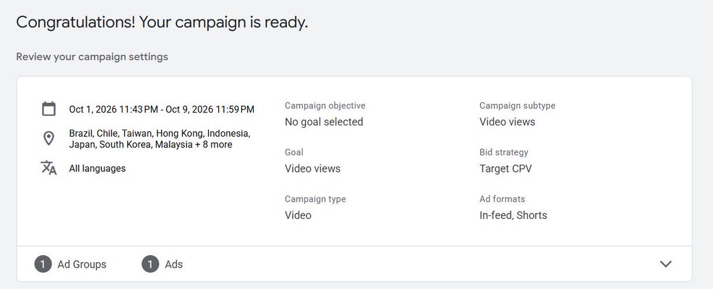Click the 'Congratulations! Your campaign is ready.' heading
The height and width of the screenshot is (289, 713).
click(162, 23)
